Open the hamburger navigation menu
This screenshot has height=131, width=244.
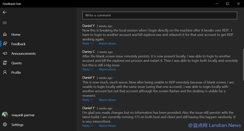(x=5, y=23)
